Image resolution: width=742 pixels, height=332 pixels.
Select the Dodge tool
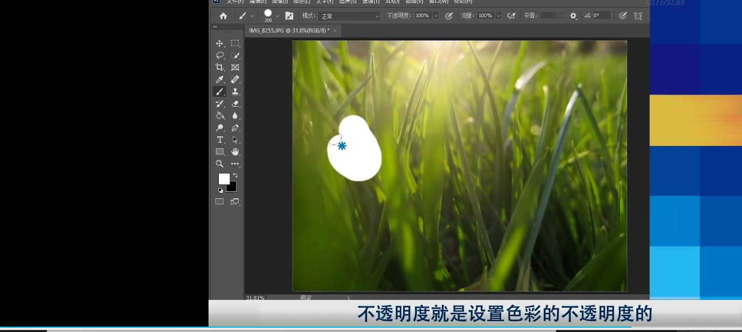pyautogui.click(x=219, y=128)
